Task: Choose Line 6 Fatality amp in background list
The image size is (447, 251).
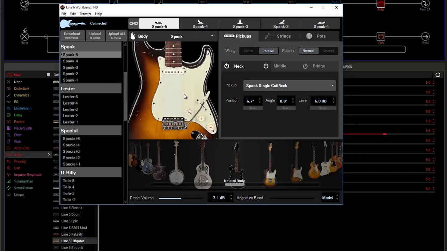Action: click(x=72, y=234)
